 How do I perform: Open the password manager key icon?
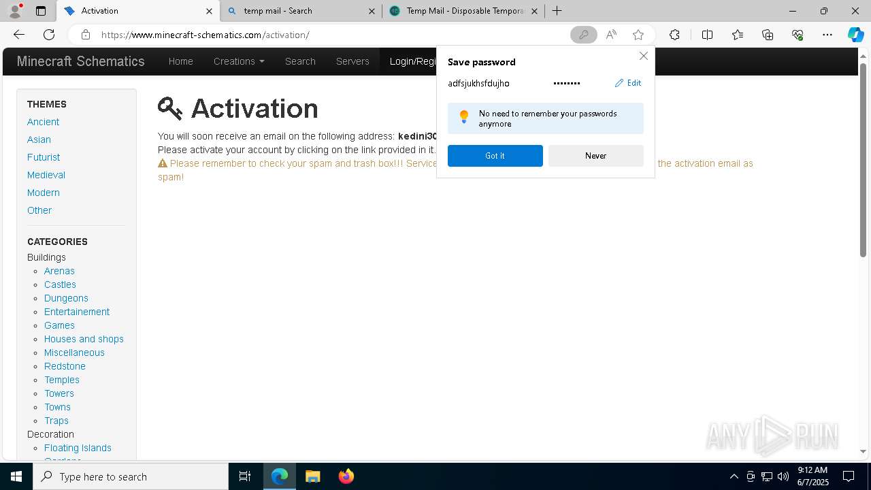click(x=583, y=35)
